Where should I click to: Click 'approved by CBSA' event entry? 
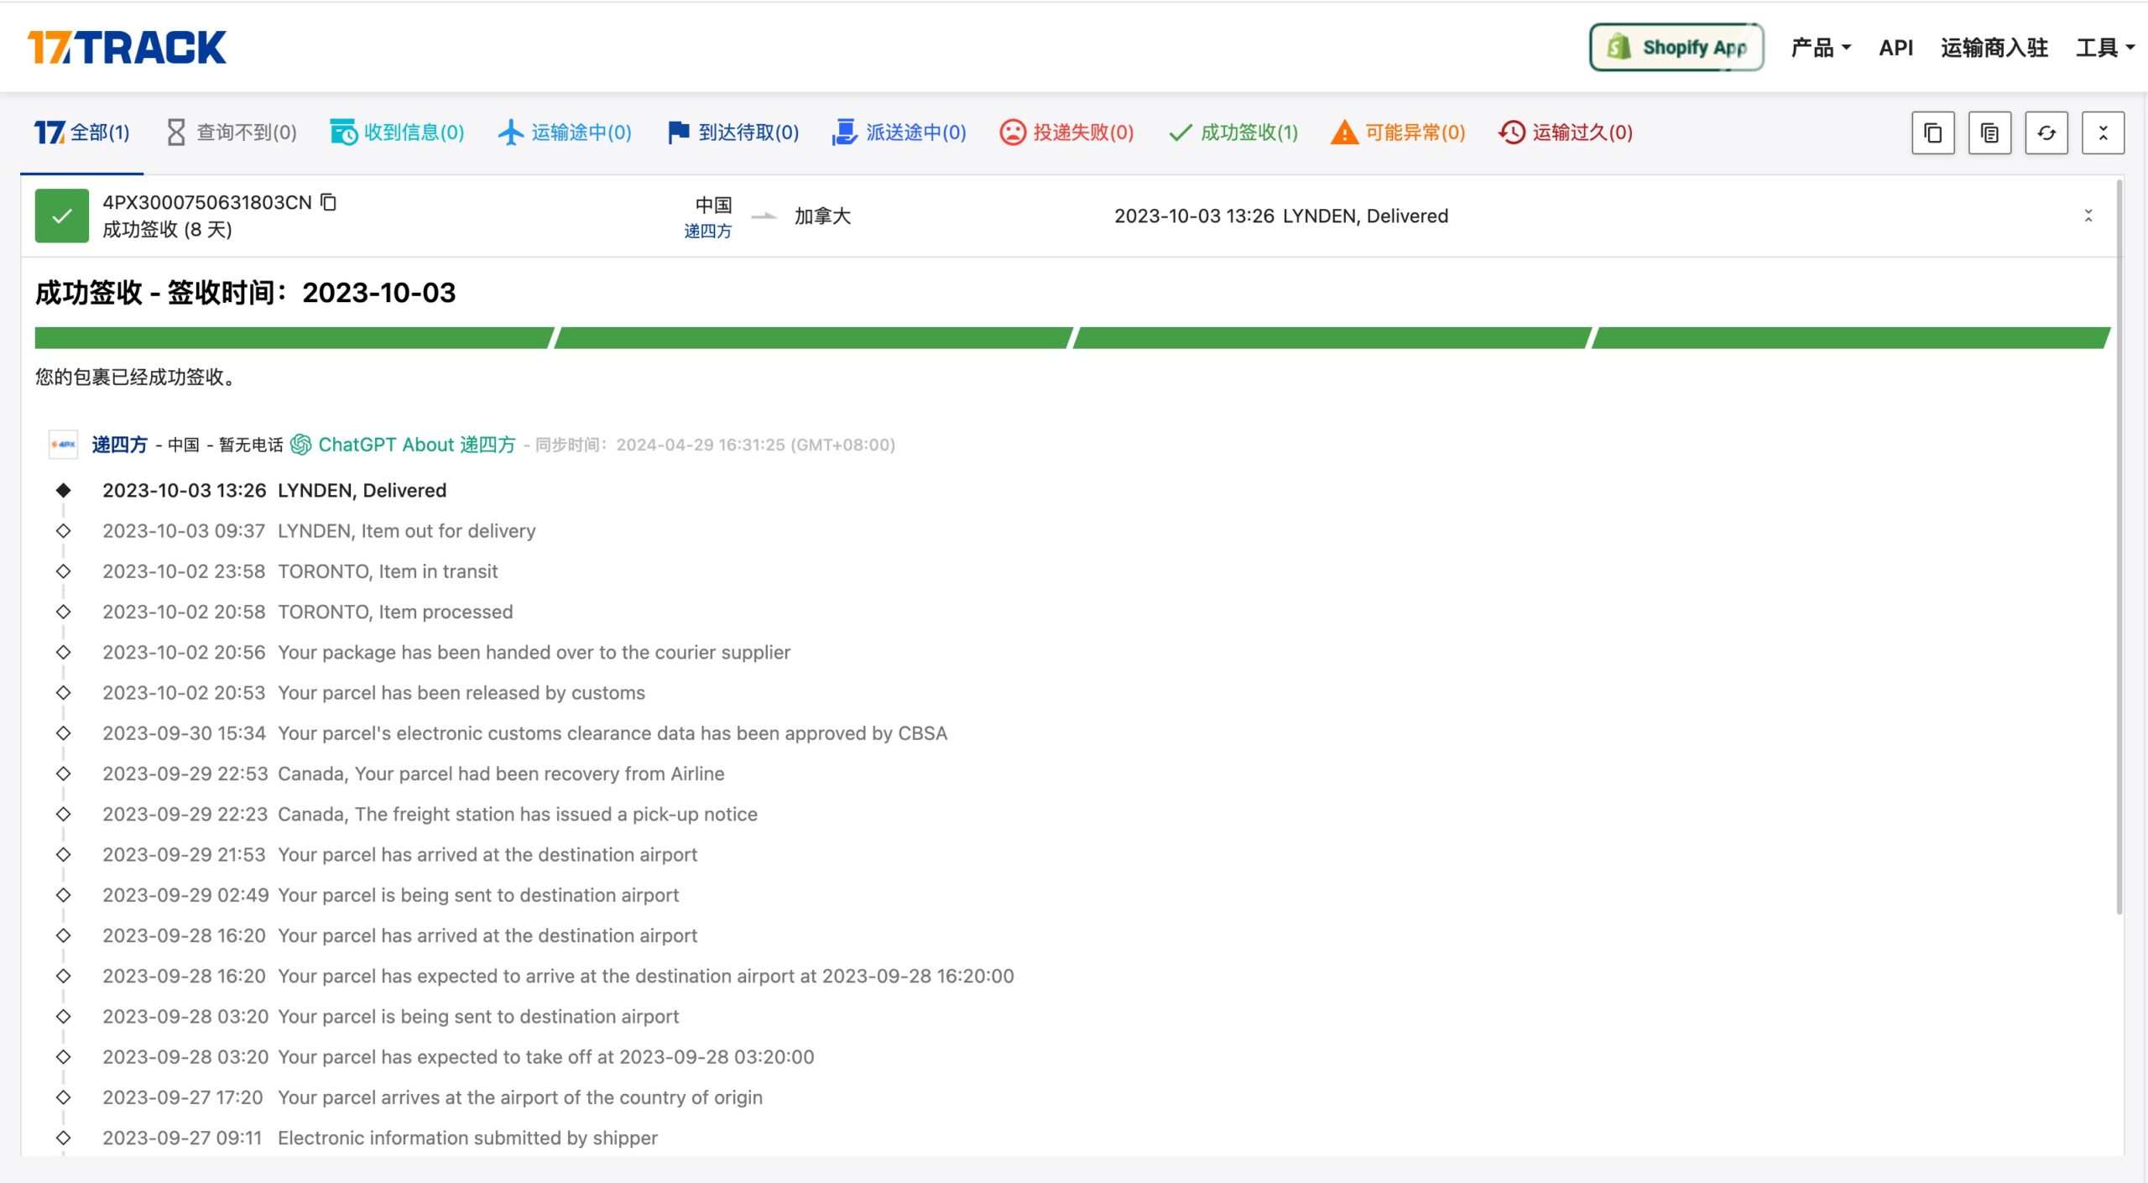point(613,733)
